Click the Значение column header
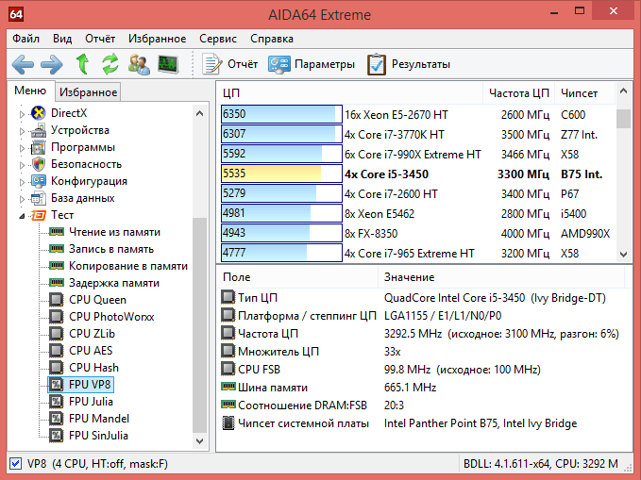The height and width of the screenshot is (480, 641). coord(501,277)
